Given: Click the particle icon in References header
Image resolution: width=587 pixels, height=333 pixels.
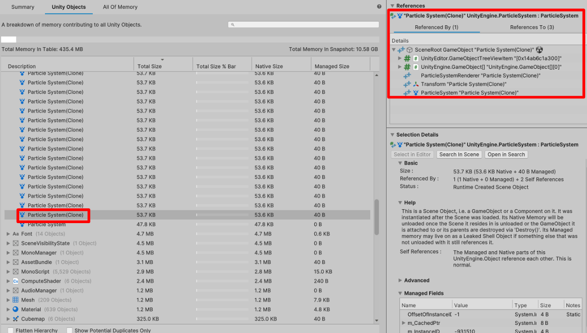Looking at the screenshot, I should (x=400, y=16).
